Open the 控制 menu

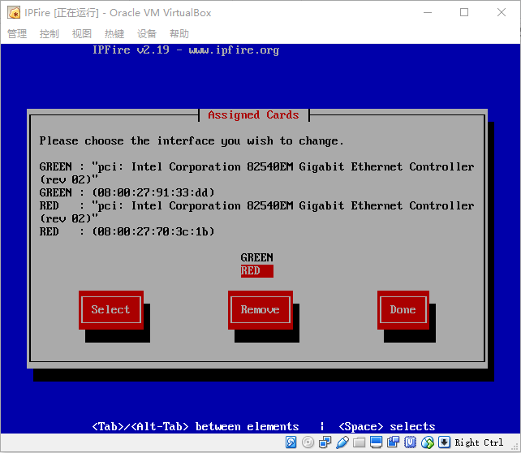point(50,33)
